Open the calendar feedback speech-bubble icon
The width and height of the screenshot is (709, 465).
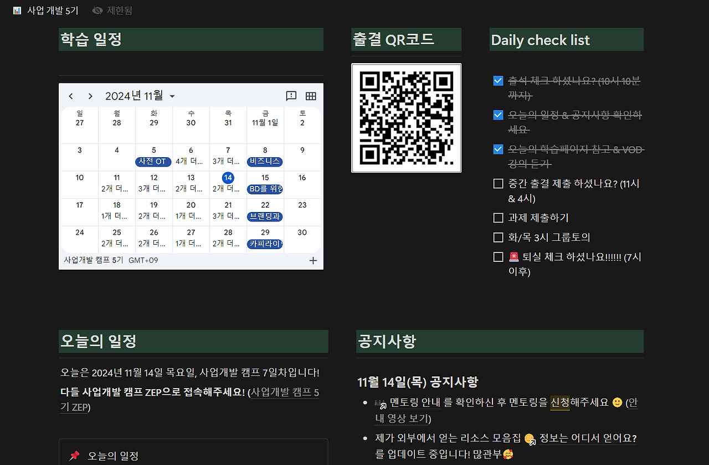[x=291, y=96]
